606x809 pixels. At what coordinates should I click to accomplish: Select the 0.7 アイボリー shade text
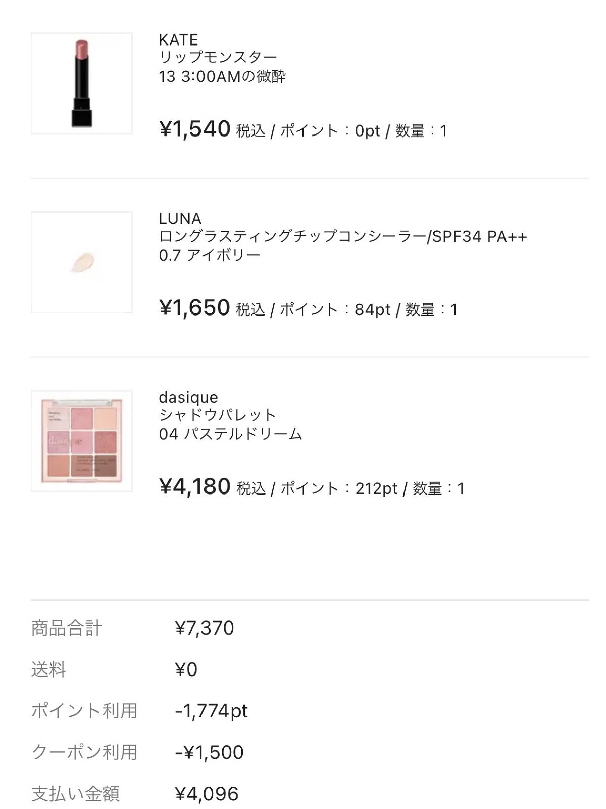coord(209,255)
